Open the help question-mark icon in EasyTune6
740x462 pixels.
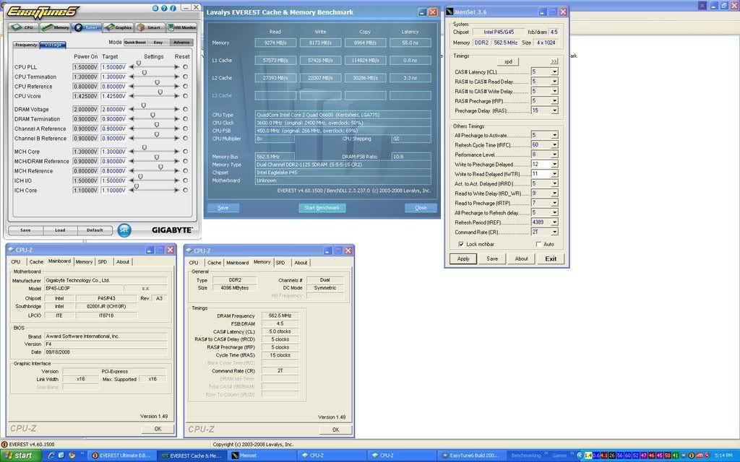pyautogui.click(x=164, y=8)
